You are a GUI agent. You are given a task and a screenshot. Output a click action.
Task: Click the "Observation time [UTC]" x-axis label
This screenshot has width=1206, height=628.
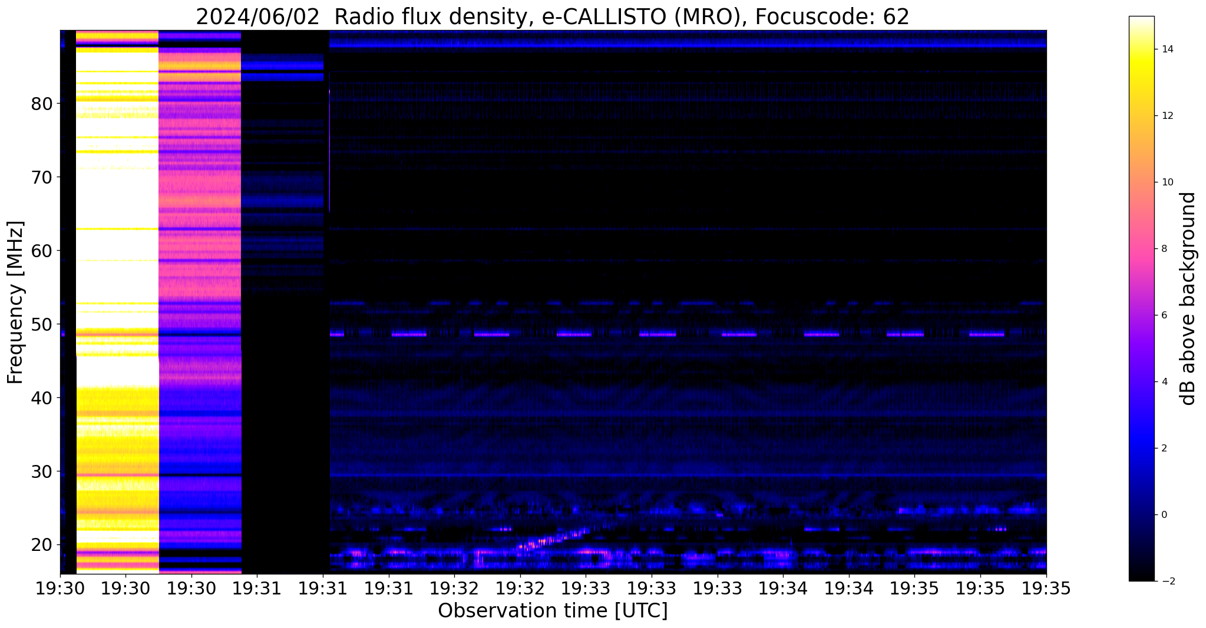pyautogui.click(x=553, y=611)
